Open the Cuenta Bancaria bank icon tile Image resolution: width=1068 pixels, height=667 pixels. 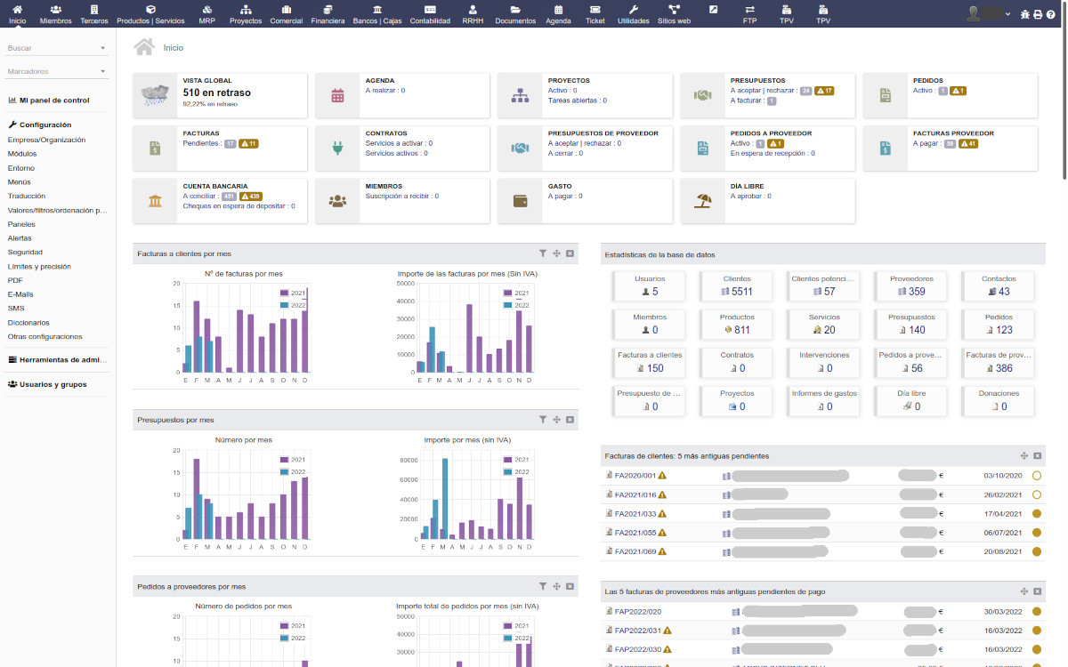pos(156,202)
